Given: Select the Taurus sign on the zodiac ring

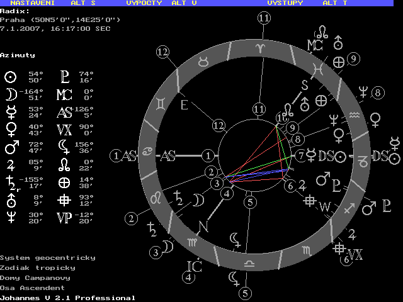Looking at the screenshot, I should point(205,63).
